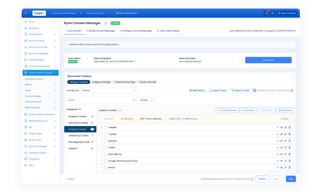Click the edit pencil icon for LinkedIn

285,128
